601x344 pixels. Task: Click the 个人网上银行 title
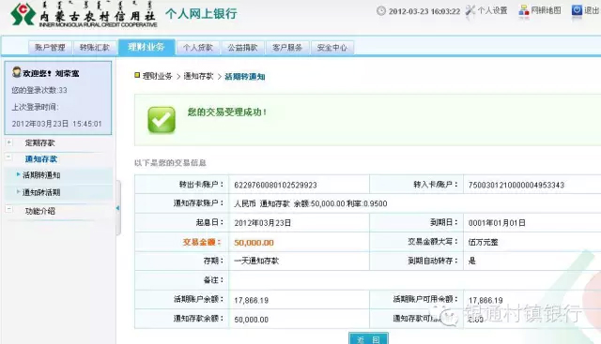201,14
